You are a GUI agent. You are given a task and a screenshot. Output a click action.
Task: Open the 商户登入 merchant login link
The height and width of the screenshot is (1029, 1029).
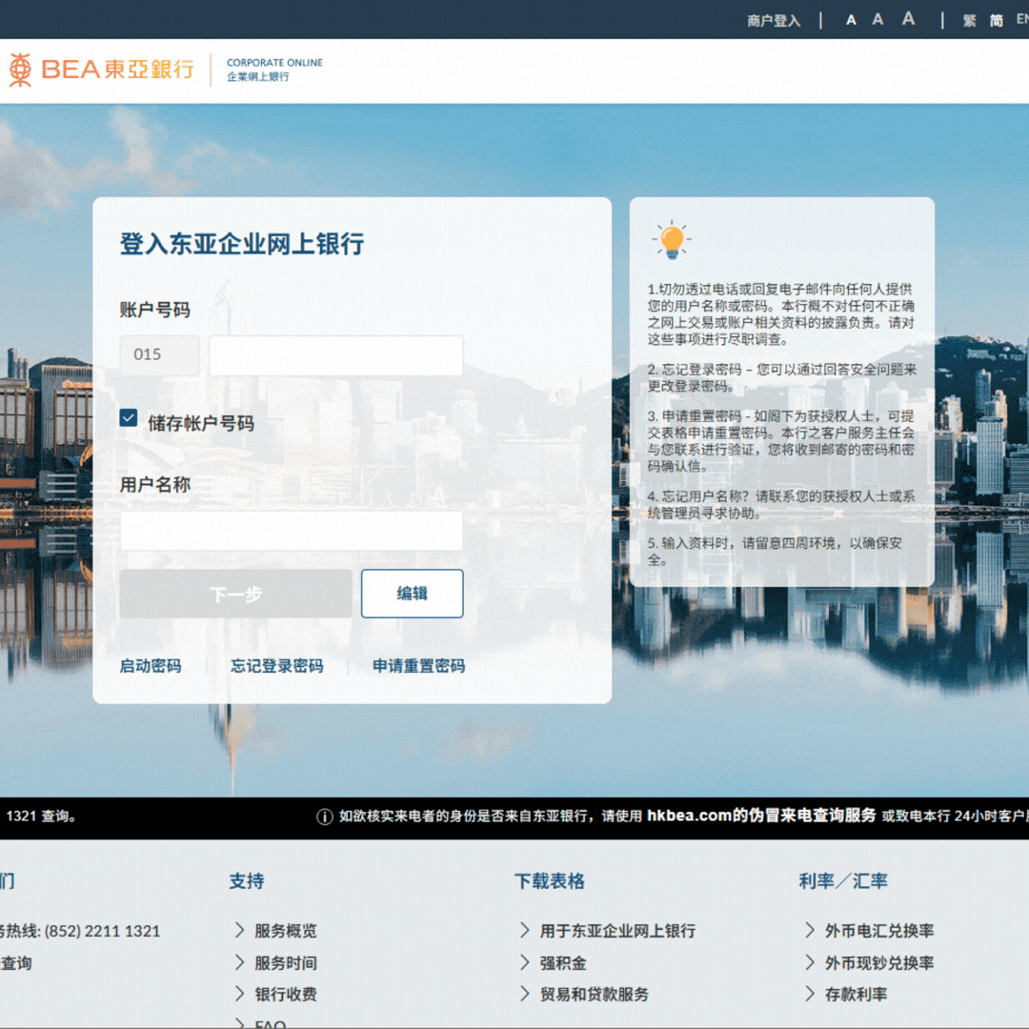(x=774, y=21)
